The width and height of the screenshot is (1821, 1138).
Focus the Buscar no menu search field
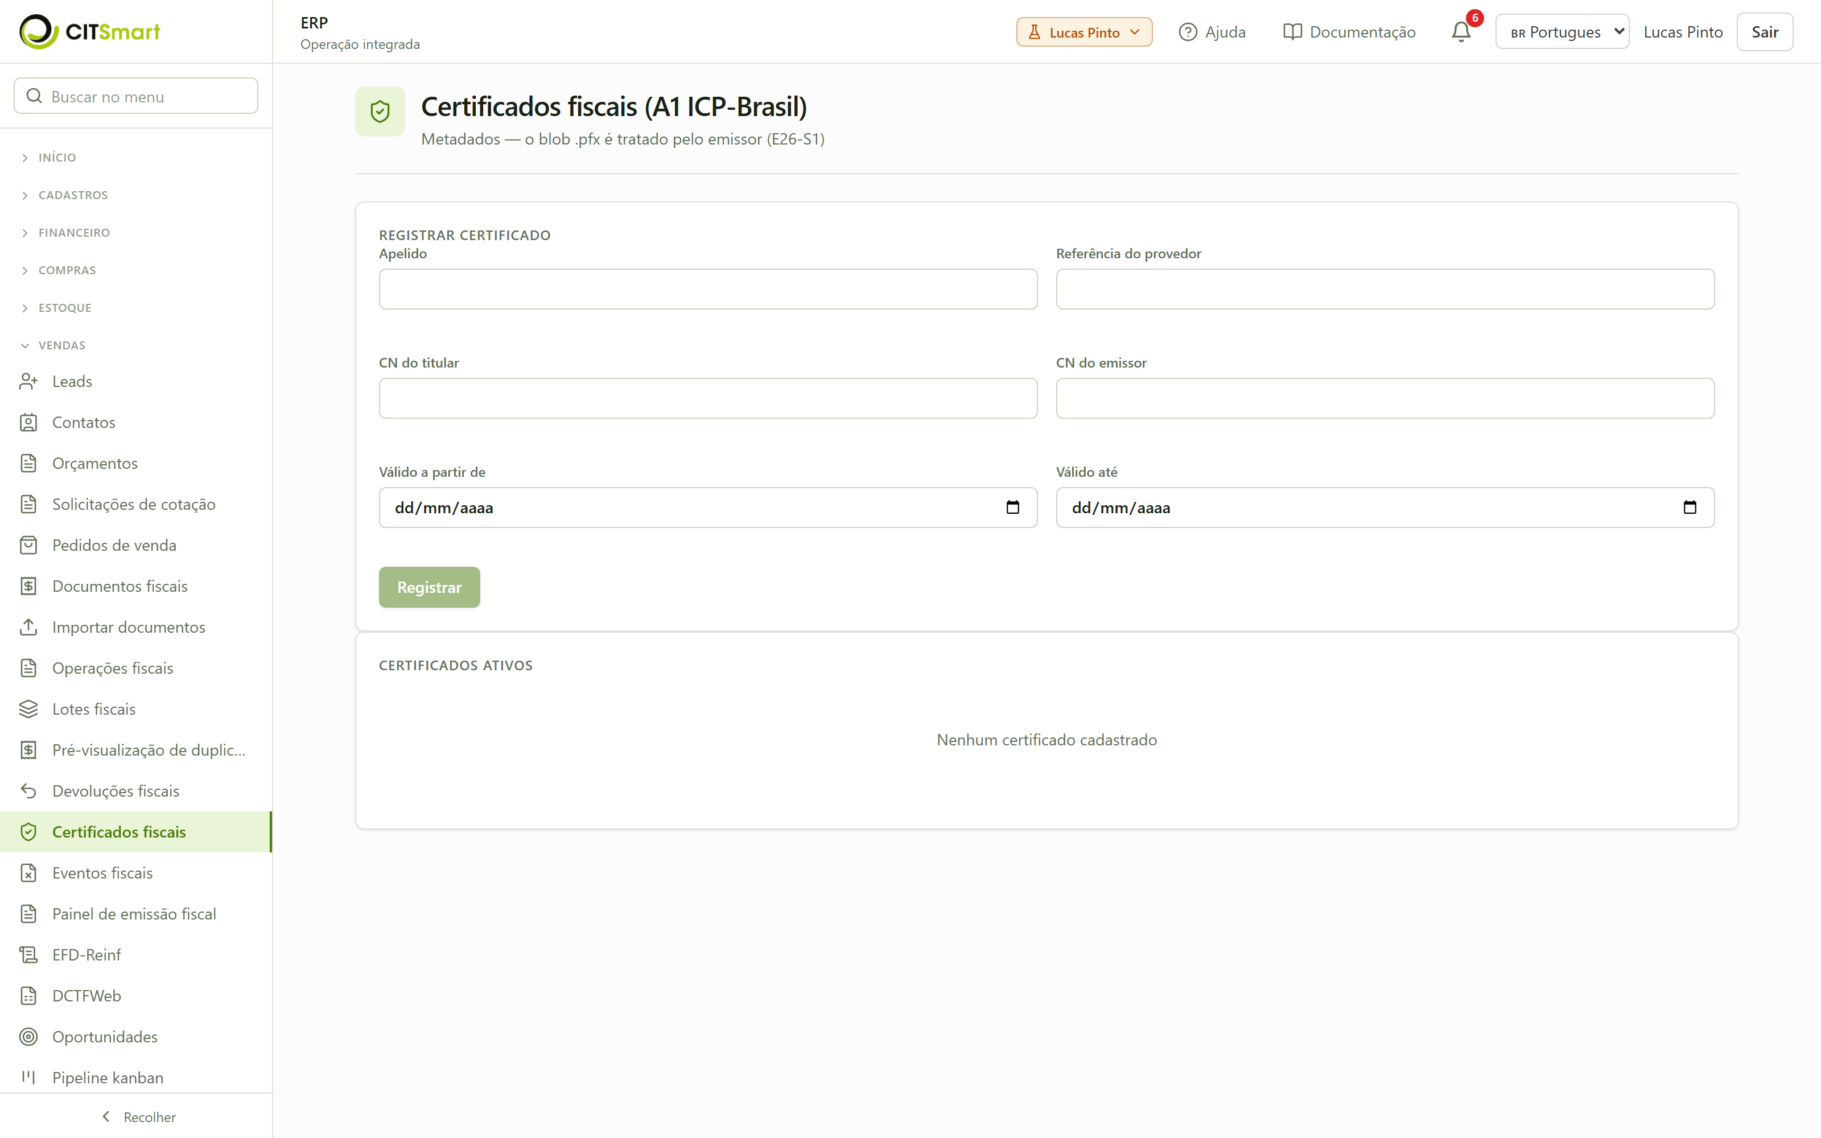[x=136, y=96]
